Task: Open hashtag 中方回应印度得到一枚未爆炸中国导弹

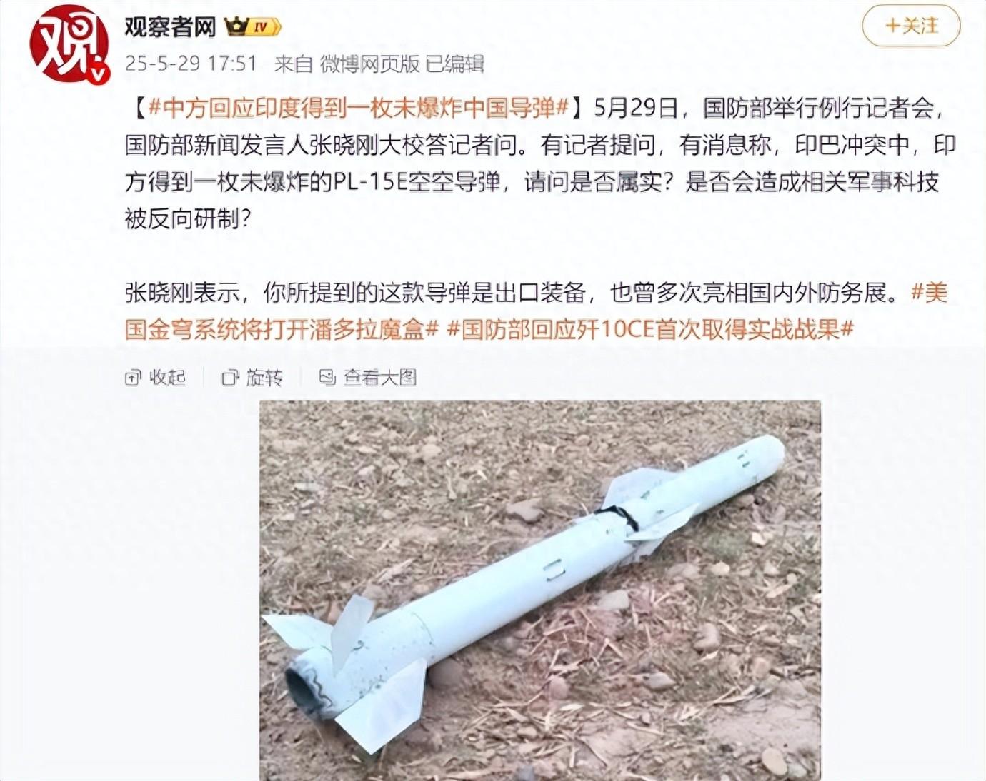Action: (x=359, y=108)
